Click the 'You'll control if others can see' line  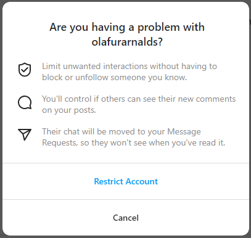139,99
